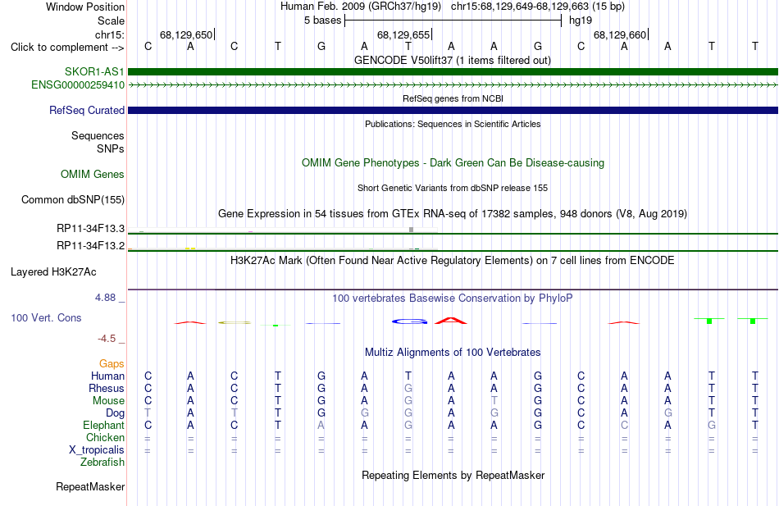Click the yellow bar in RP11-34F13.2 row
779x506 pixels.
click(190, 248)
